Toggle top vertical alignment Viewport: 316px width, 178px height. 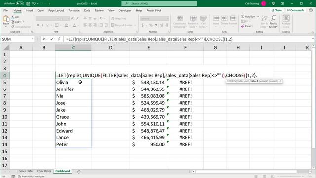85,18
